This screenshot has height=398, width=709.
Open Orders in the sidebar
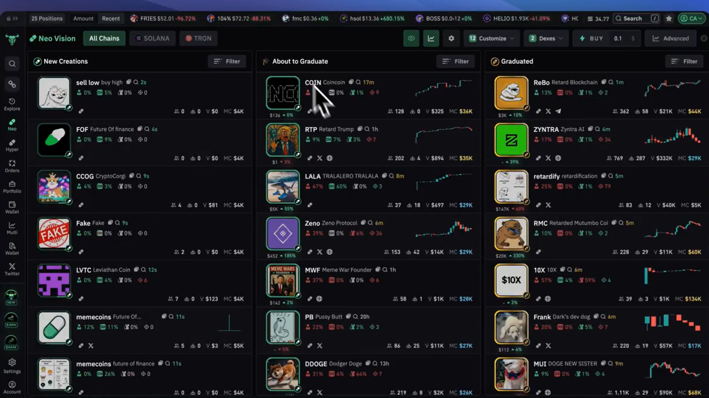click(12, 166)
